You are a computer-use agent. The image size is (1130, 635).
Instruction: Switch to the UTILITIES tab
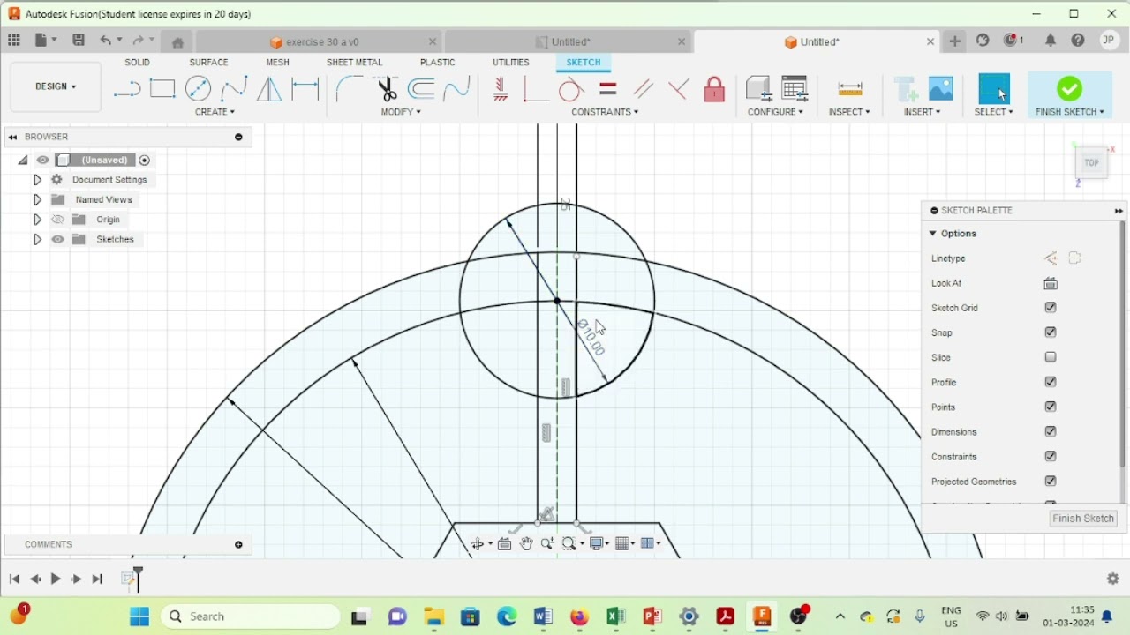[x=511, y=63]
